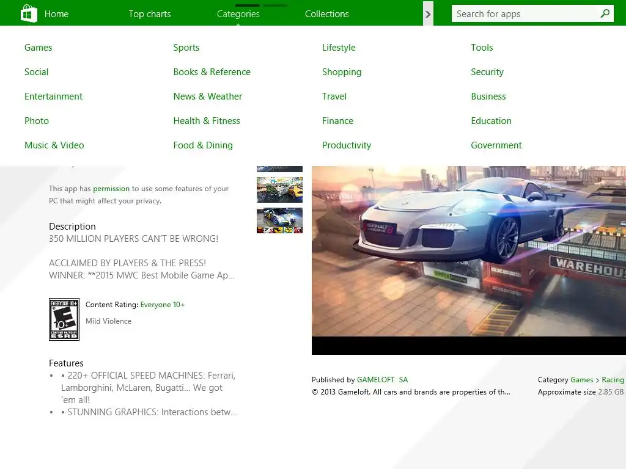Click the Features heading
The width and height of the screenshot is (626, 469).
coord(66,363)
